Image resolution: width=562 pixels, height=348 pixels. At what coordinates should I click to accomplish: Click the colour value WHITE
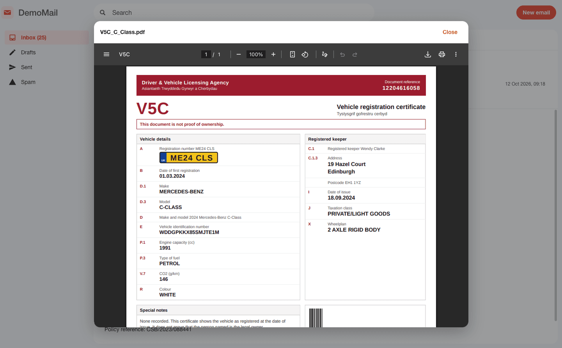point(167,295)
